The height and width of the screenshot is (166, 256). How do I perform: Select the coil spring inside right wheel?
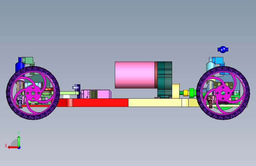point(210,87)
